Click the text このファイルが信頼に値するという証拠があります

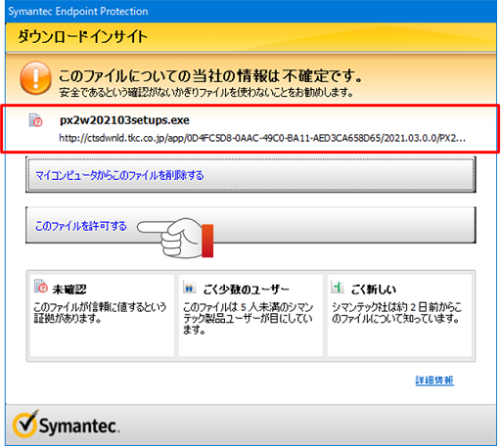point(100,312)
